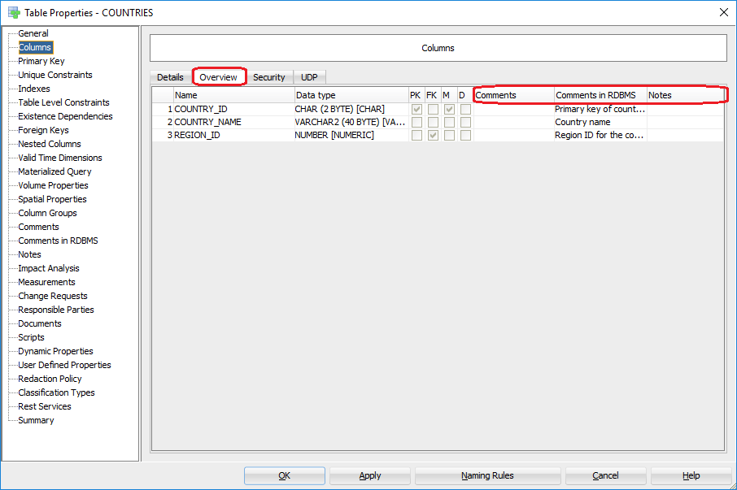
Task: Open Summary in the left tree
Action: (x=36, y=420)
